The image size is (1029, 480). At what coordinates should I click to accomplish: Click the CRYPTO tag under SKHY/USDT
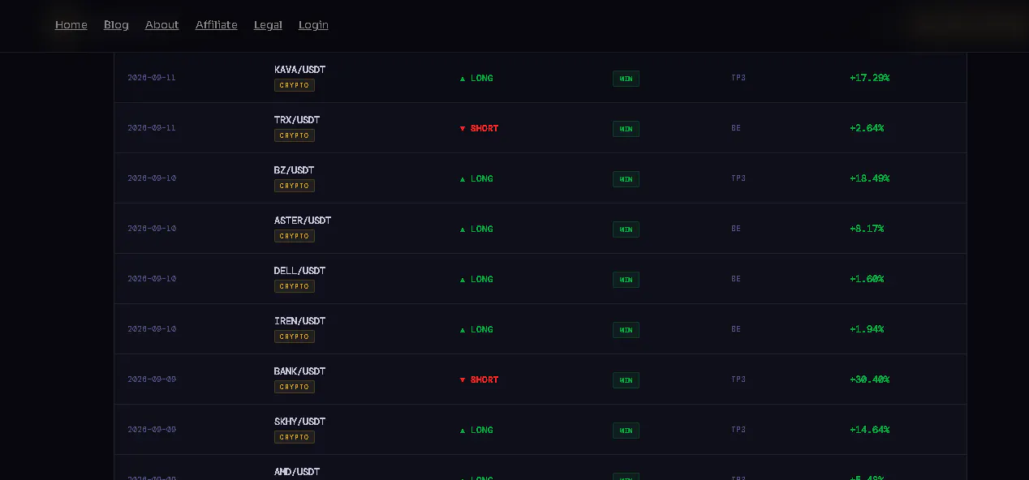pyautogui.click(x=295, y=437)
